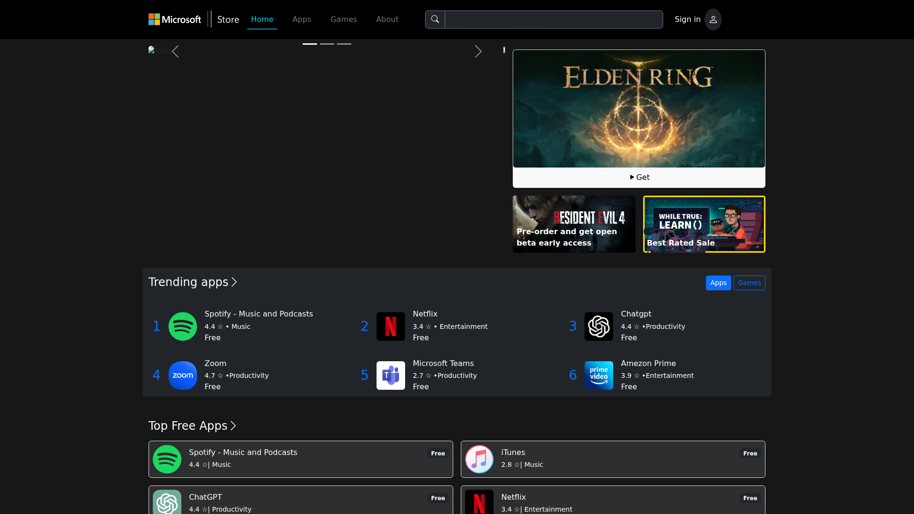The width and height of the screenshot is (914, 514).
Task: Click Free badge on Netflix card
Action: click(750, 498)
